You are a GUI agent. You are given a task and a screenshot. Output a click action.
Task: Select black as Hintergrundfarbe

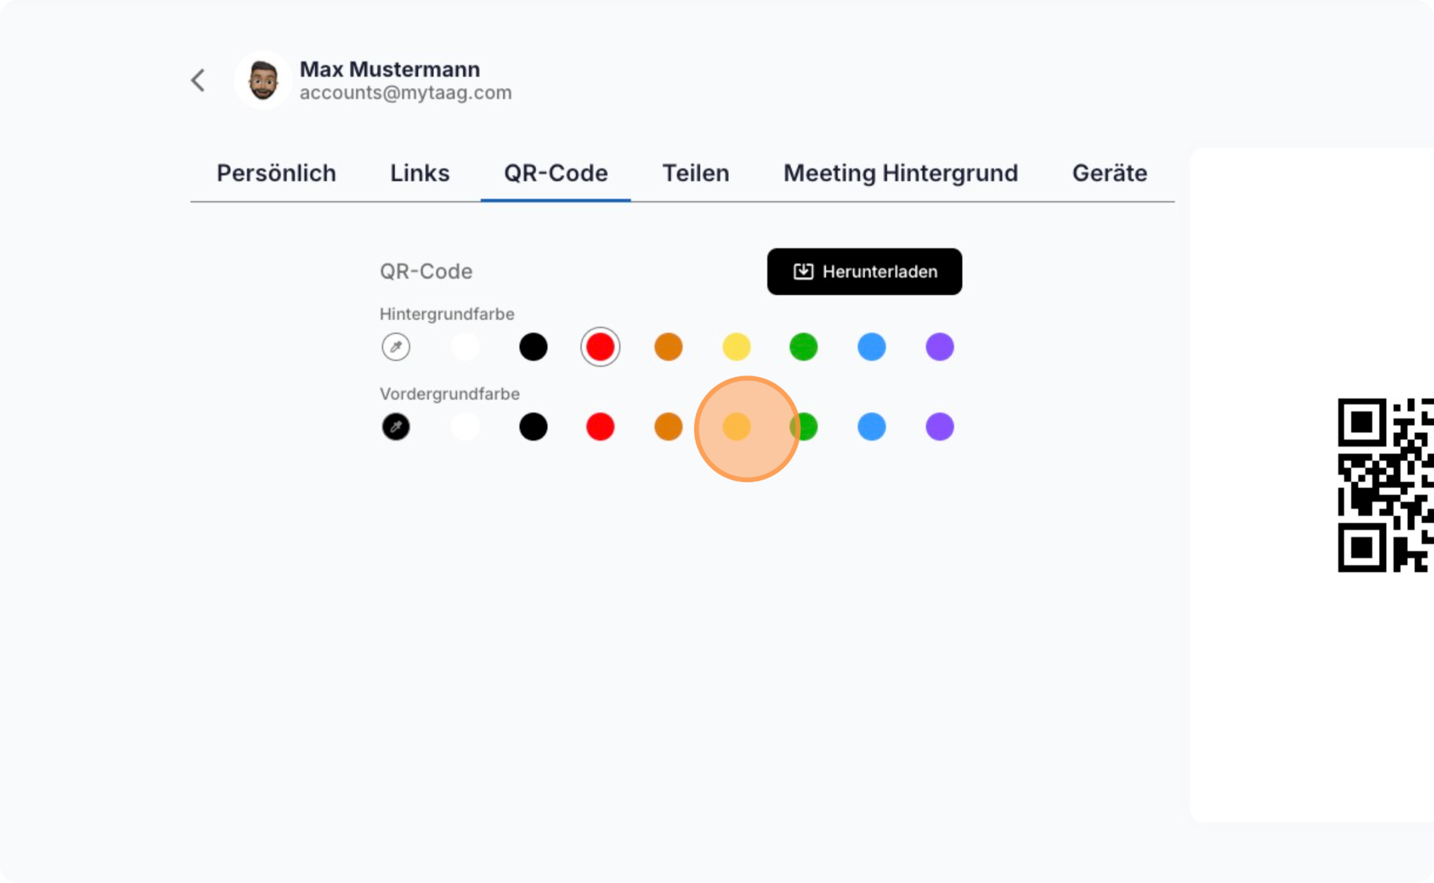(x=533, y=347)
